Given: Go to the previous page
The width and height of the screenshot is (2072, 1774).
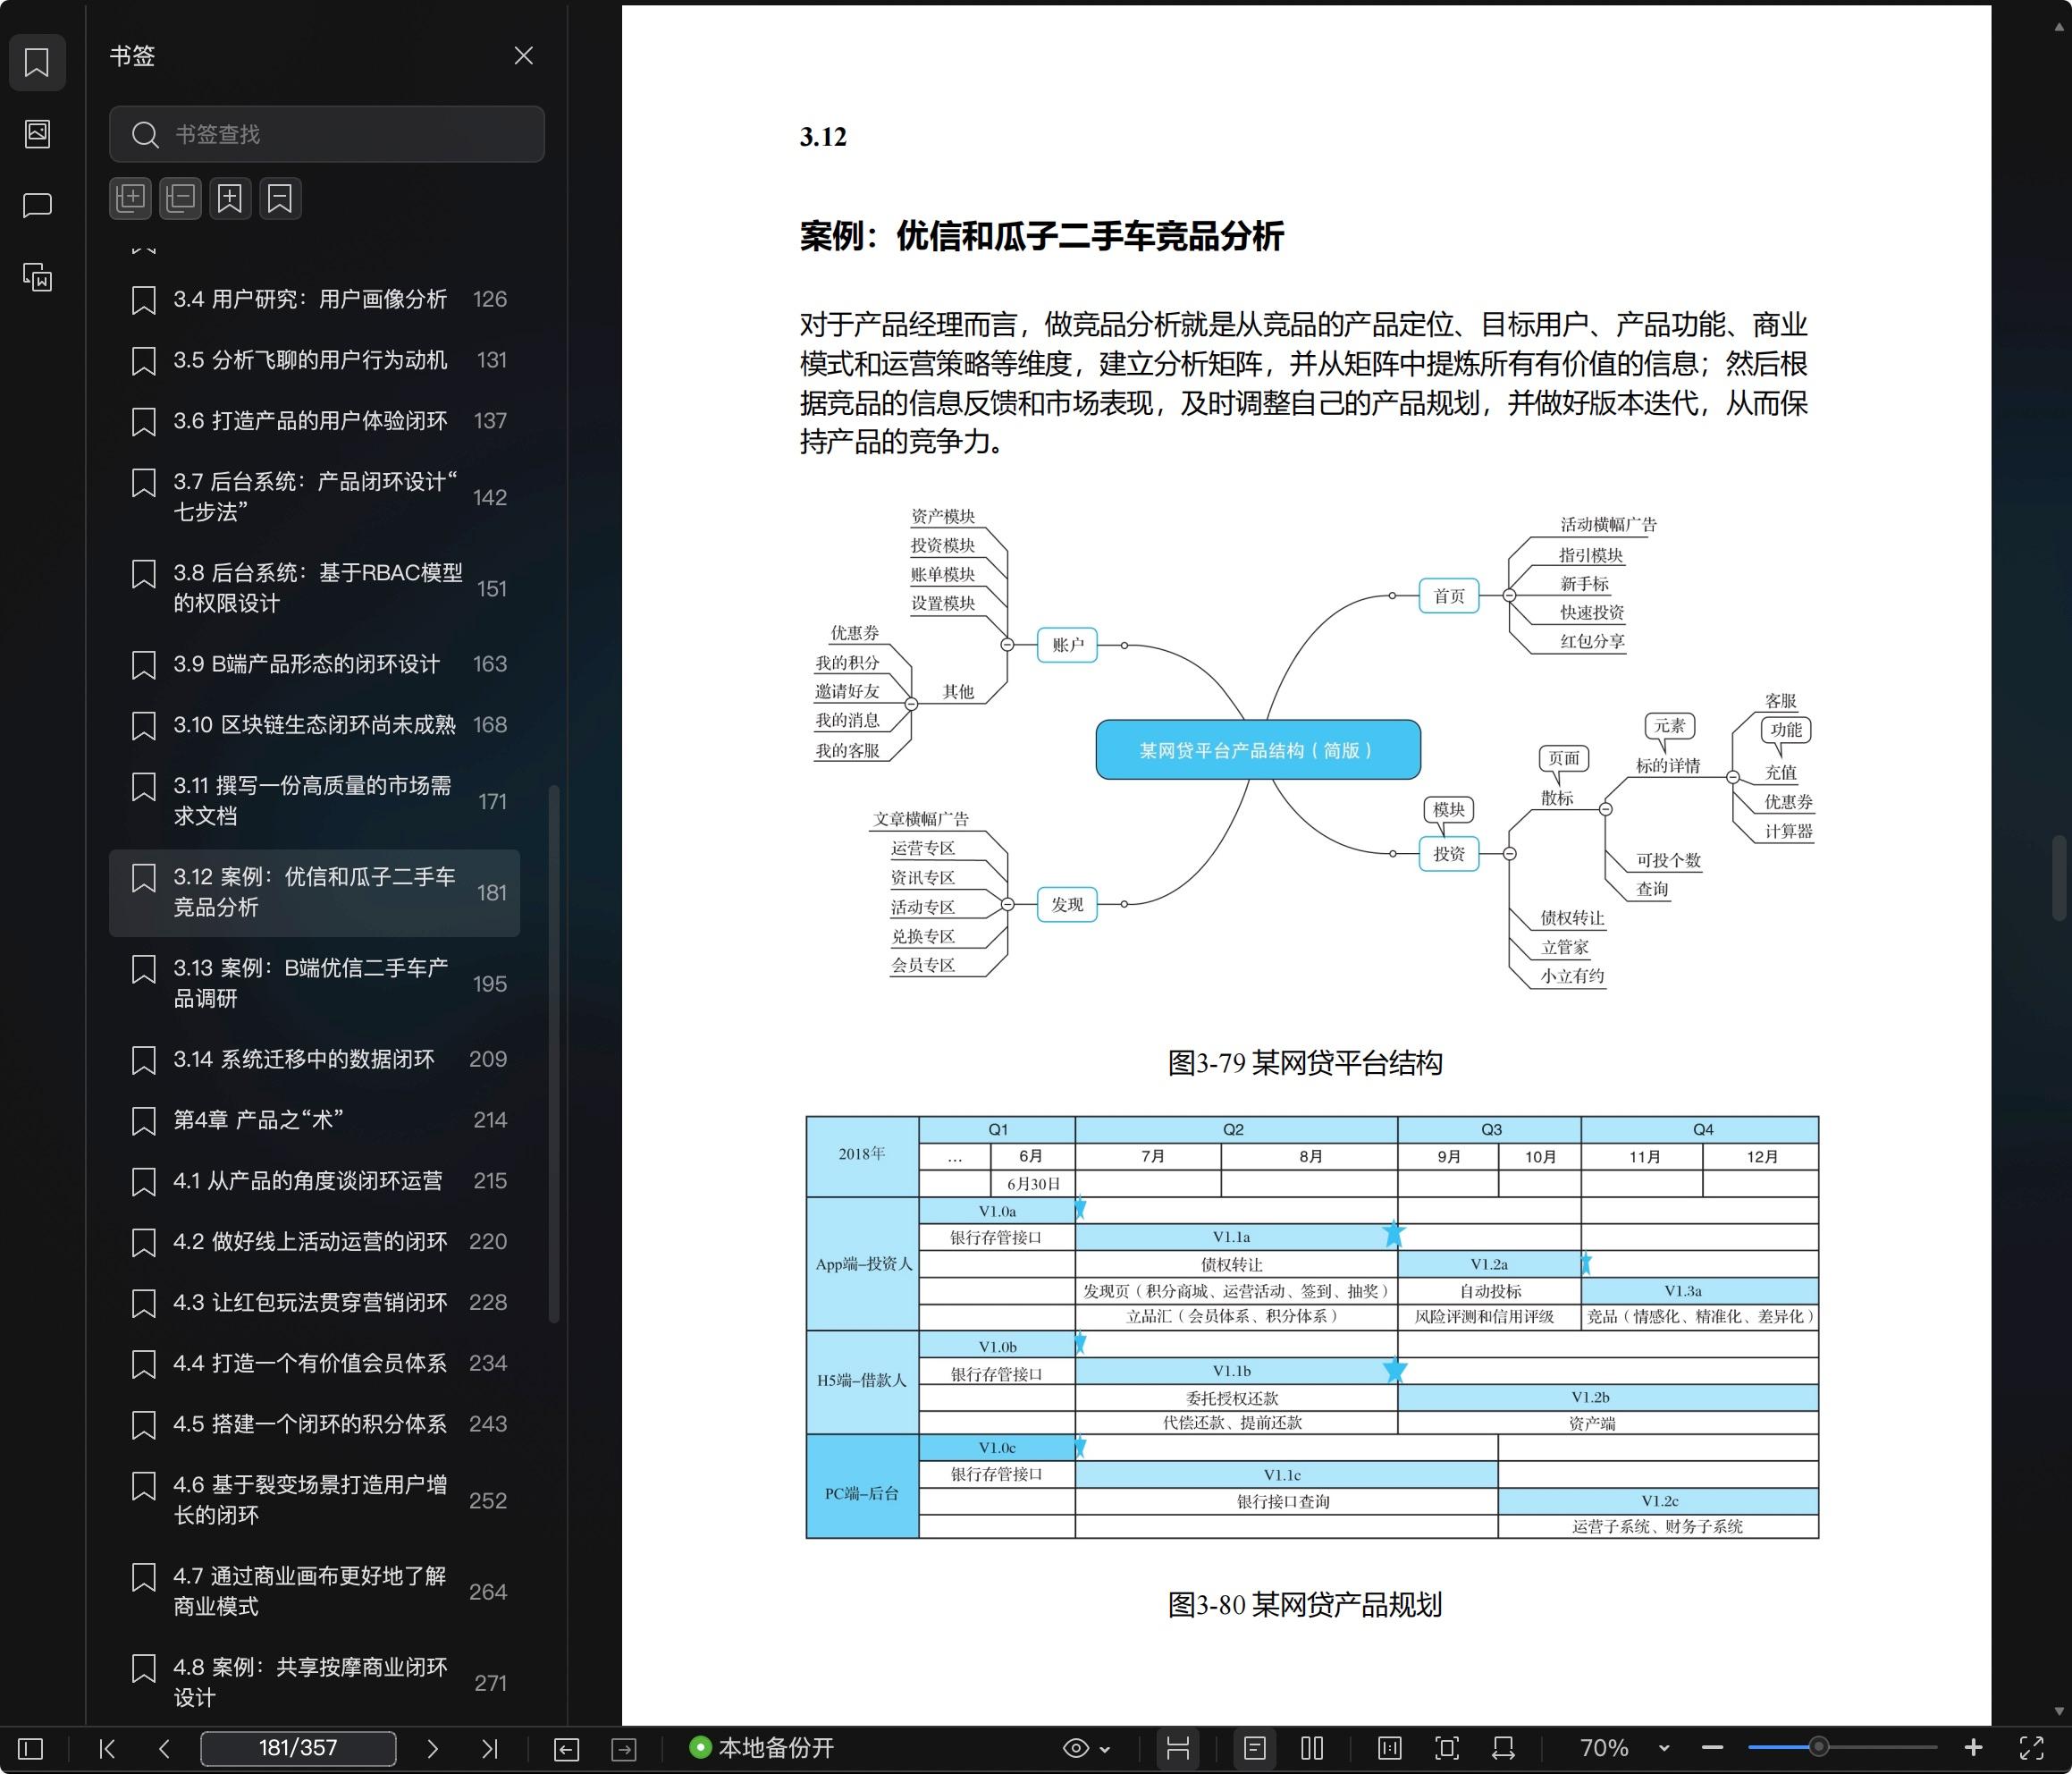Looking at the screenshot, I should pos(164,1749).
